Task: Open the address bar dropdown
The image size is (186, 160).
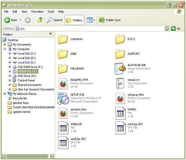Action: (167, 28)
